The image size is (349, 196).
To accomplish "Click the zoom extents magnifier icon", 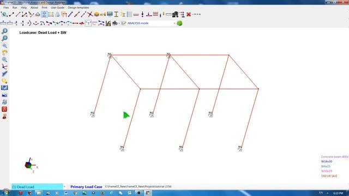I will pyautogui.click(x=4, y=59).
